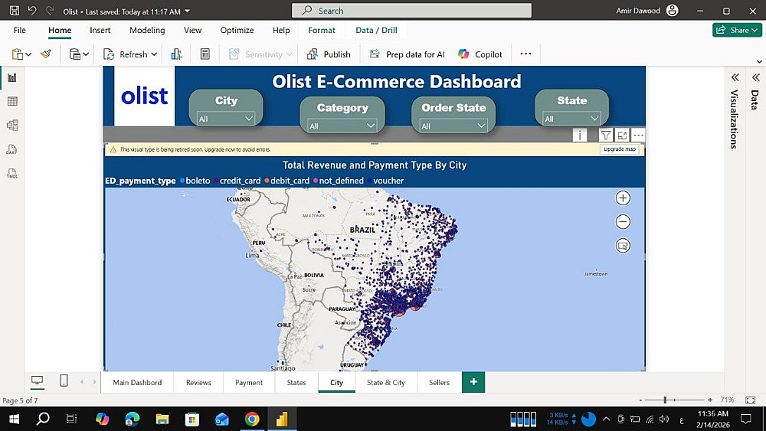Zoom out on the map

(x=623, y=222)
